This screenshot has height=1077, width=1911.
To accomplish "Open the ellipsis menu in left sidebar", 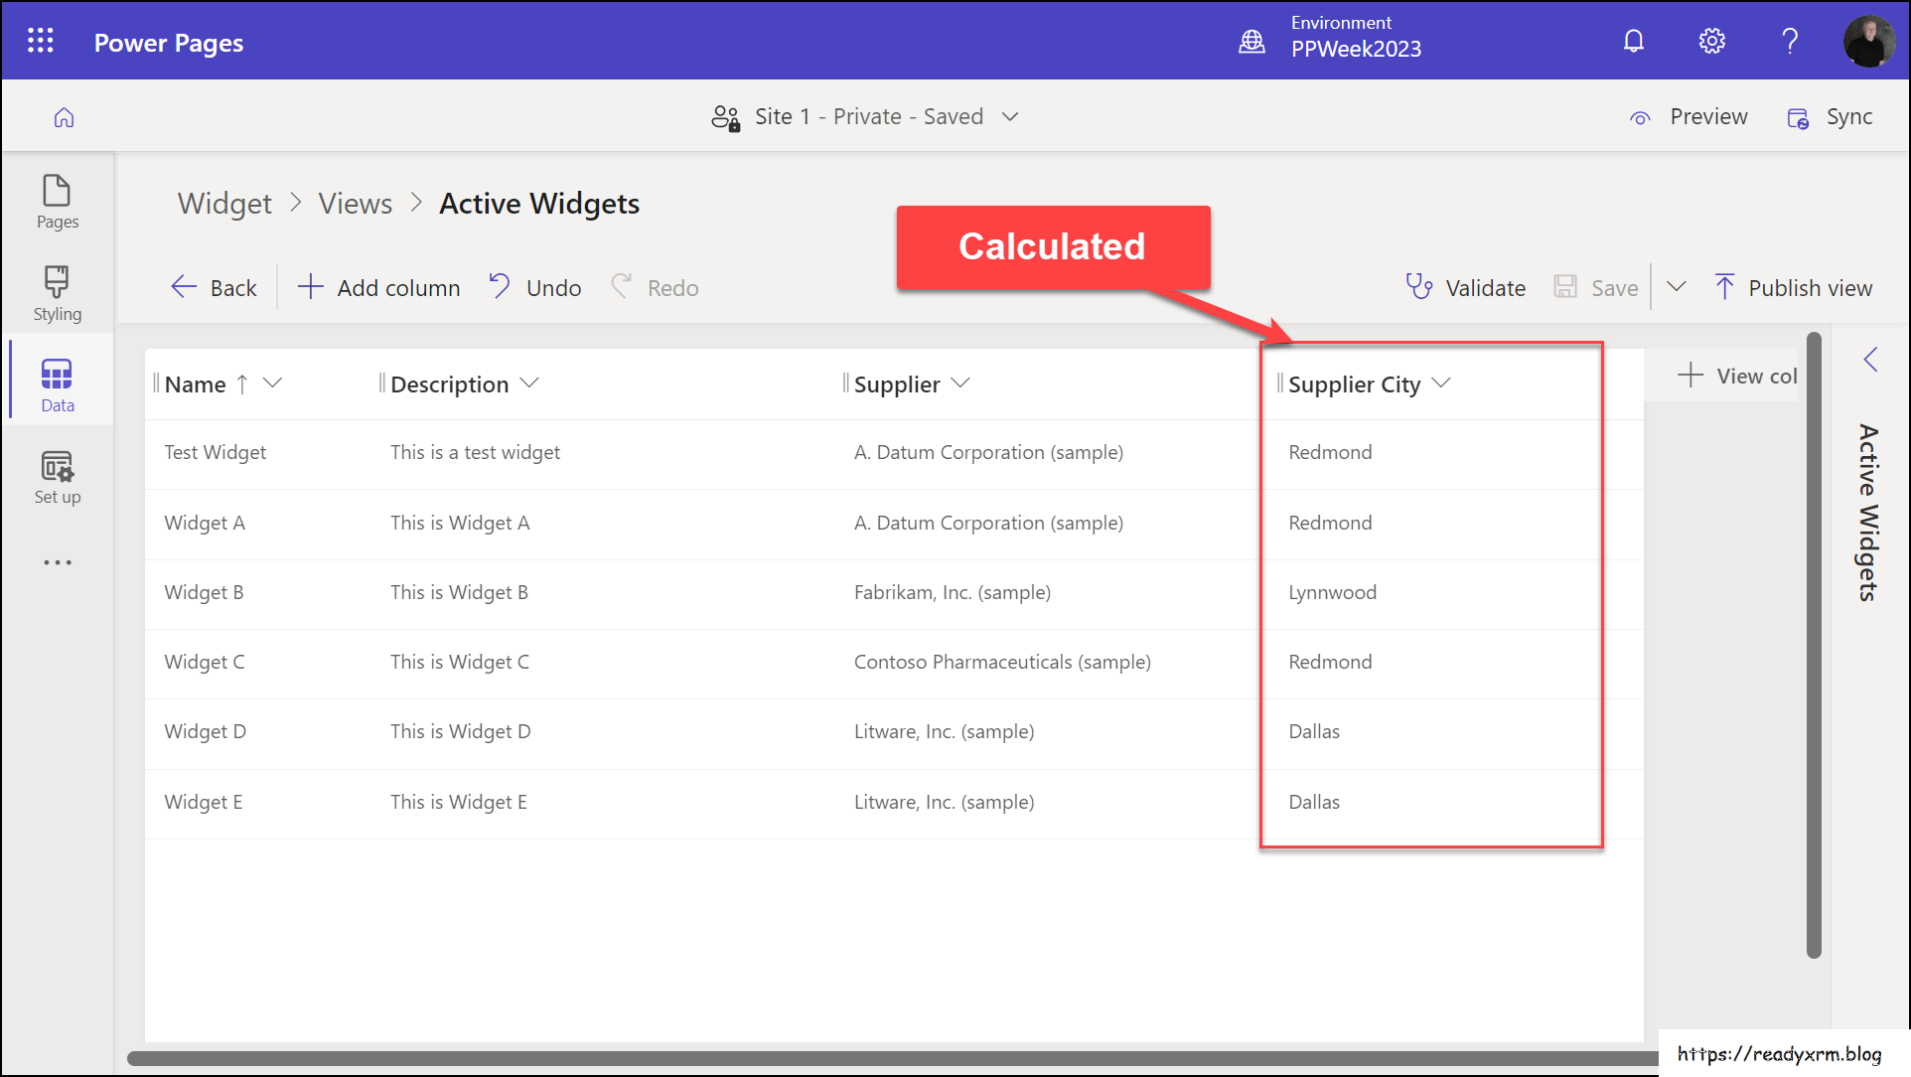I will (57, 561).
